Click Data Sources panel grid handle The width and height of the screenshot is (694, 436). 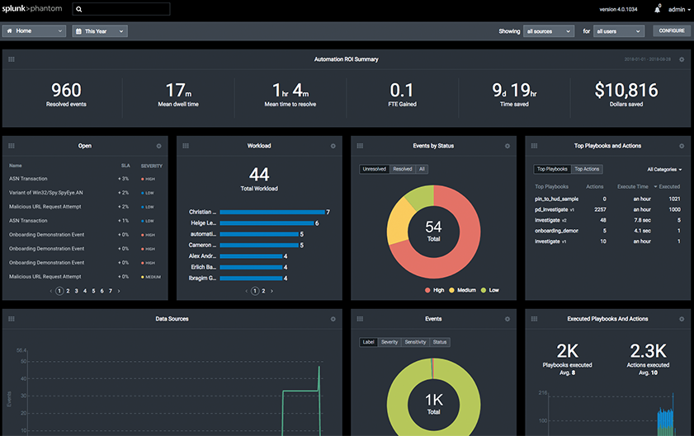[12, 319]
